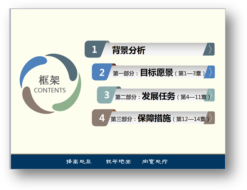Image resolution: width=247 pixels, height=190 pixels.
Task: Click the teal number 3 badge
Action: [107, 95]
